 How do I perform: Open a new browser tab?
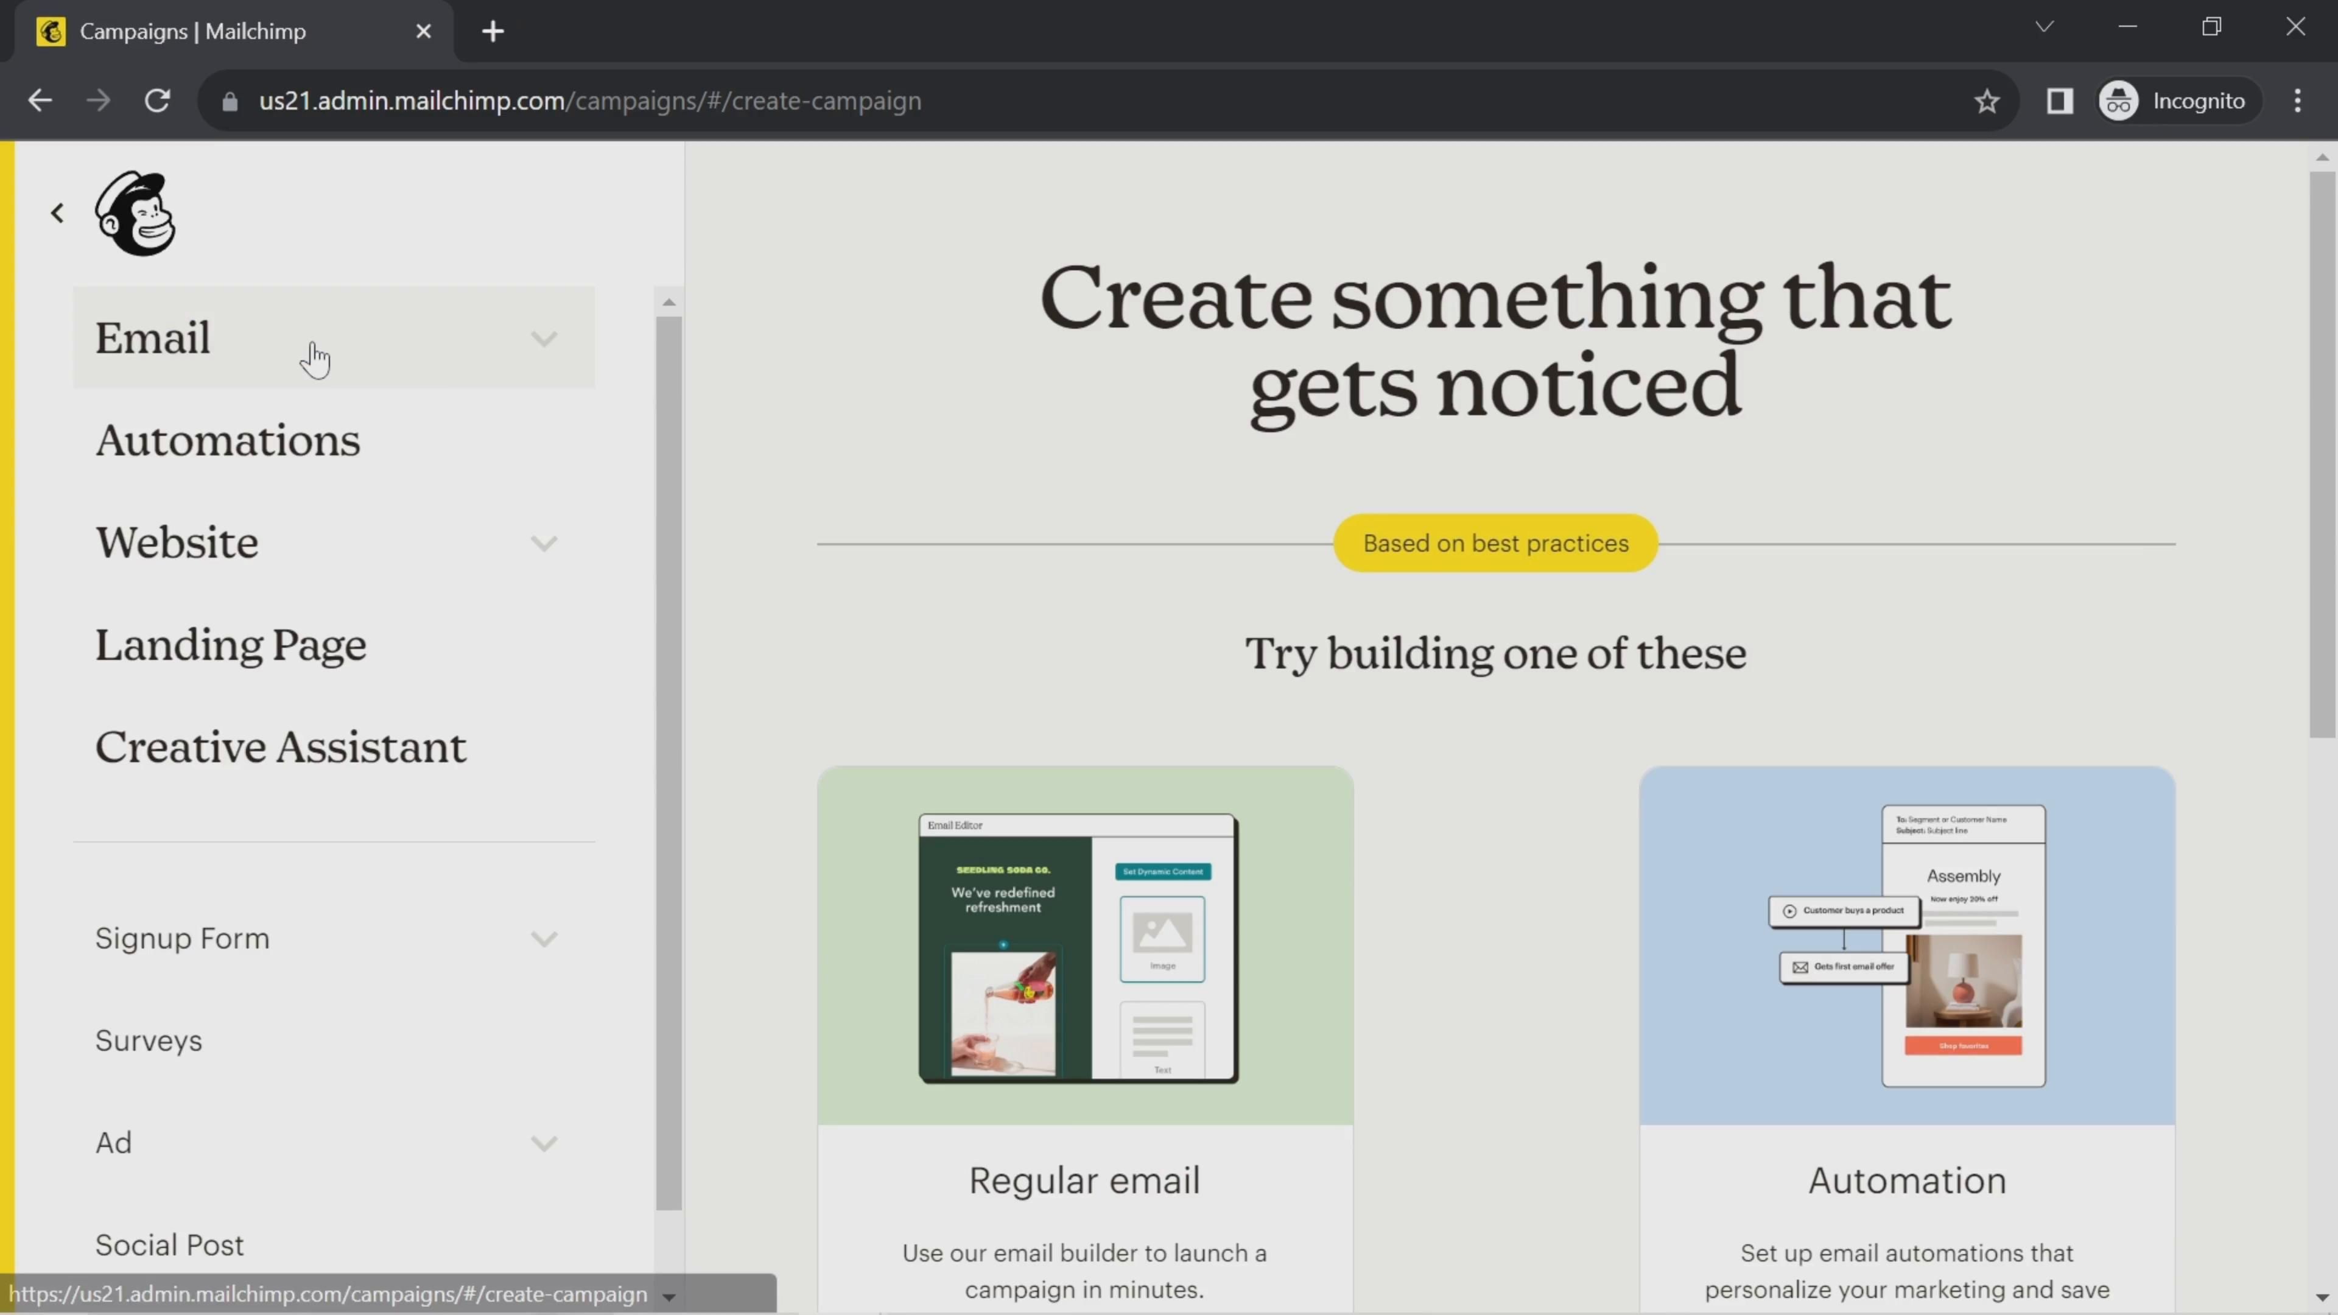tap(493, 32)
